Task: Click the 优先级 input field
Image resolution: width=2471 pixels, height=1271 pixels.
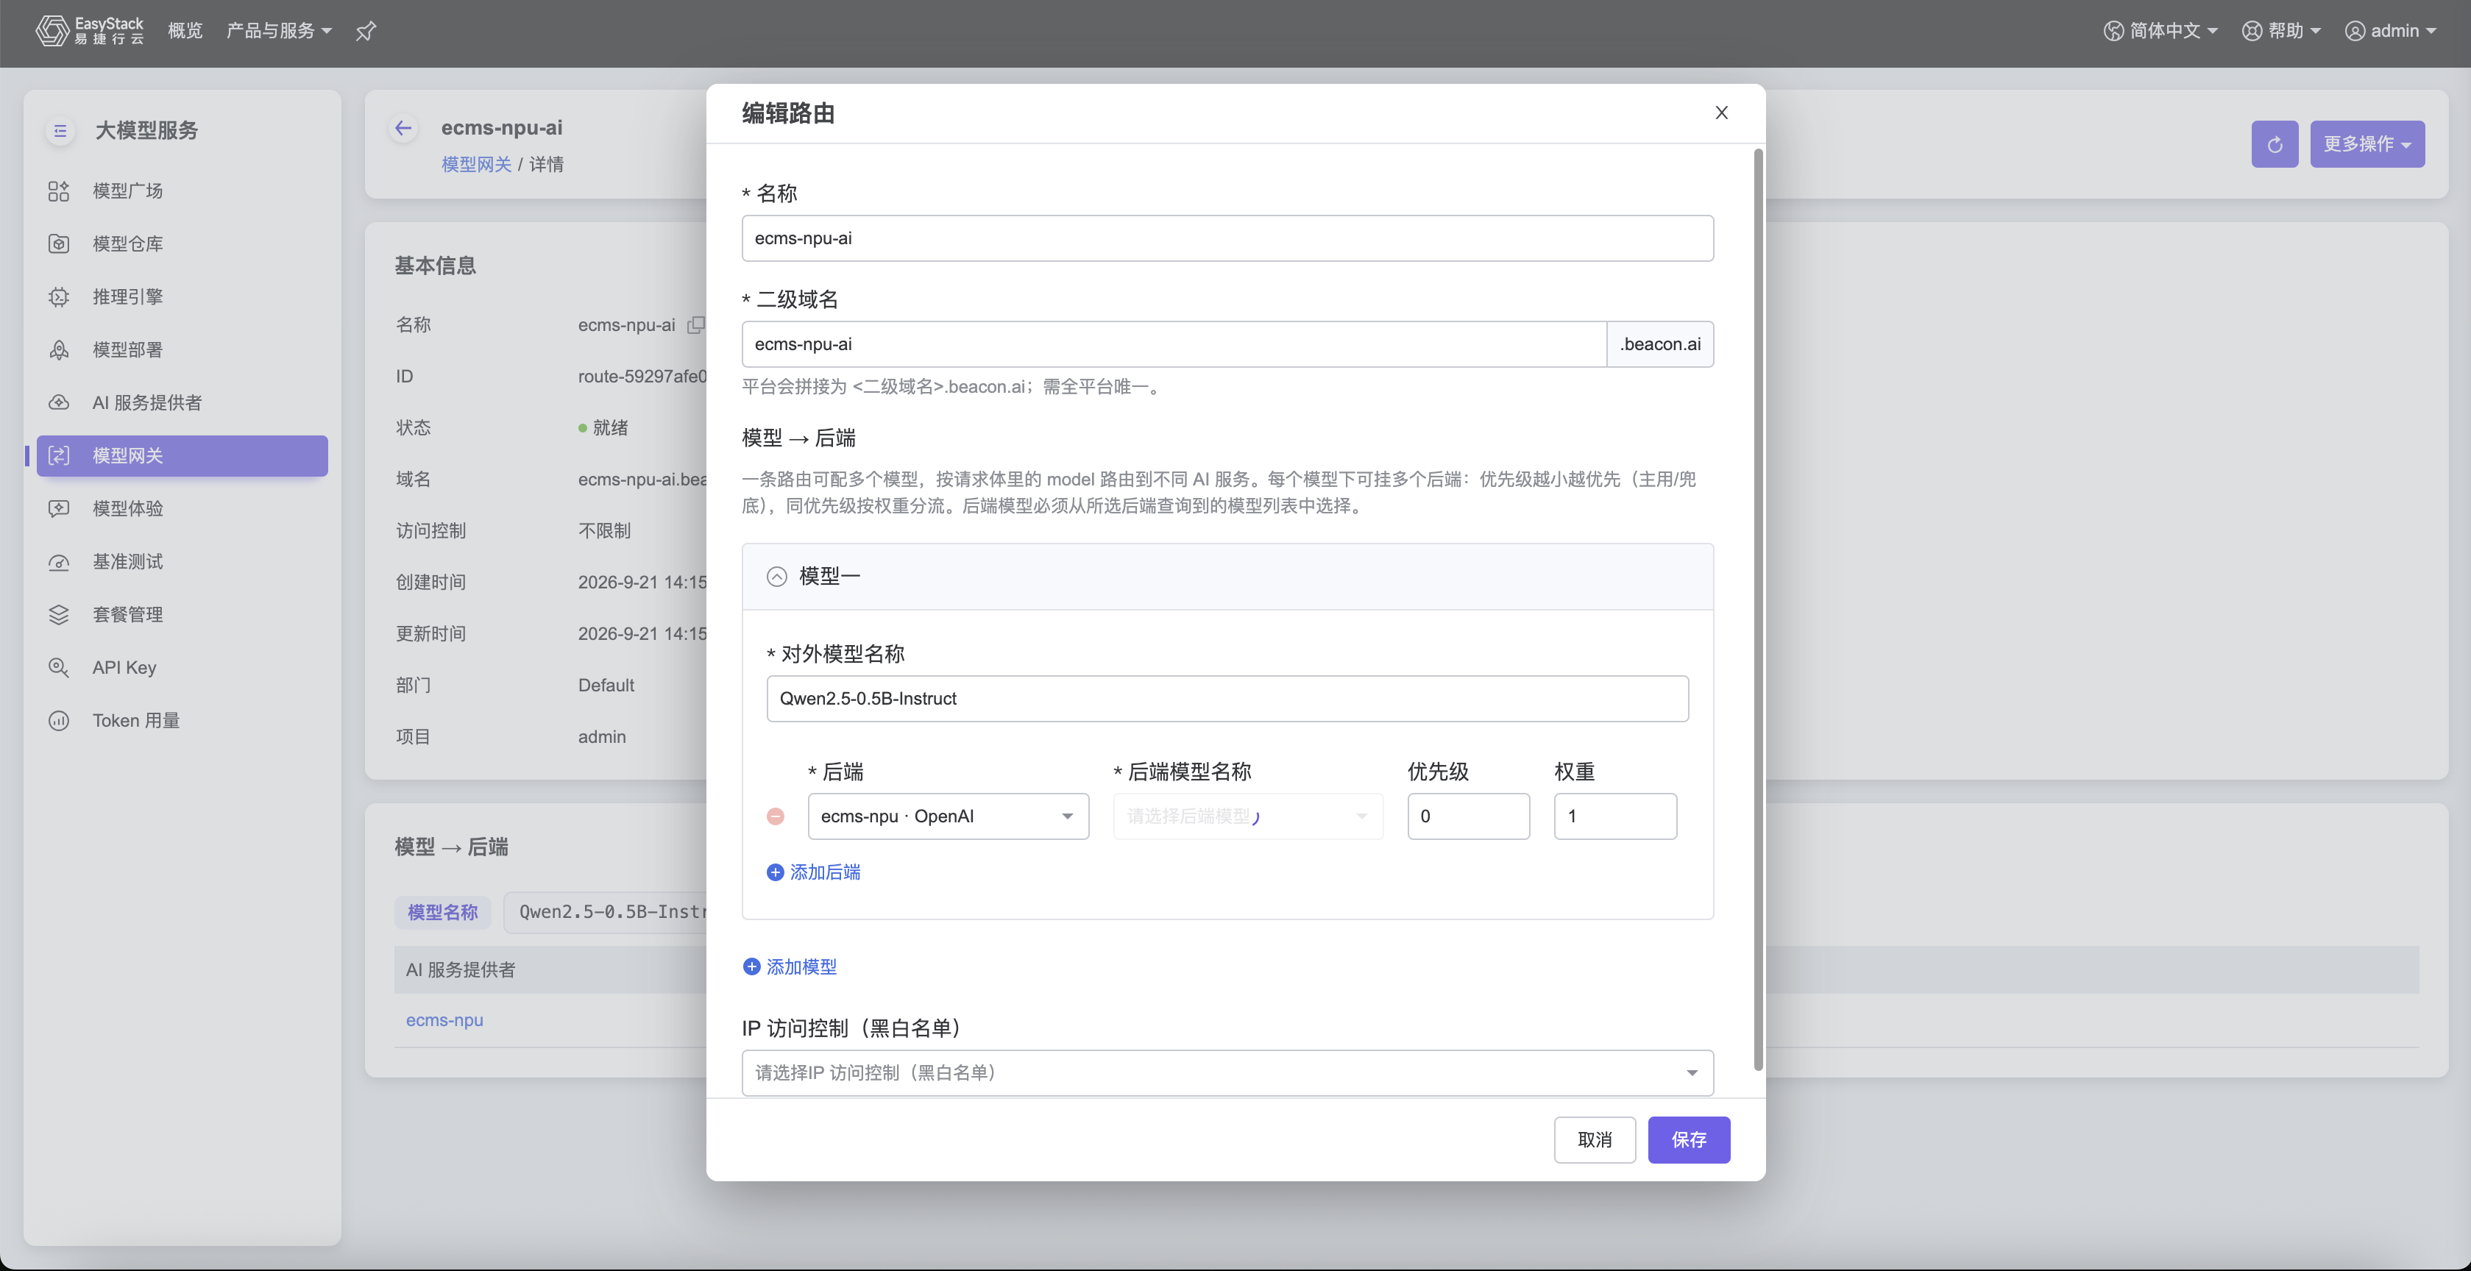Action: [x=1467, y=816]
